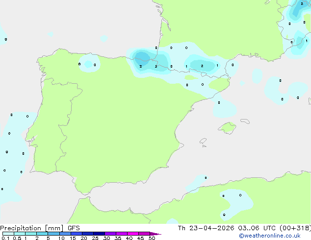Open the weatheronline.co.uk copyright link

[270, 236]
